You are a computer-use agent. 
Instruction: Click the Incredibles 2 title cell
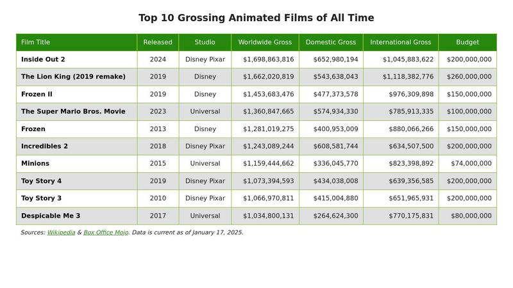click(x=44, y=146)
